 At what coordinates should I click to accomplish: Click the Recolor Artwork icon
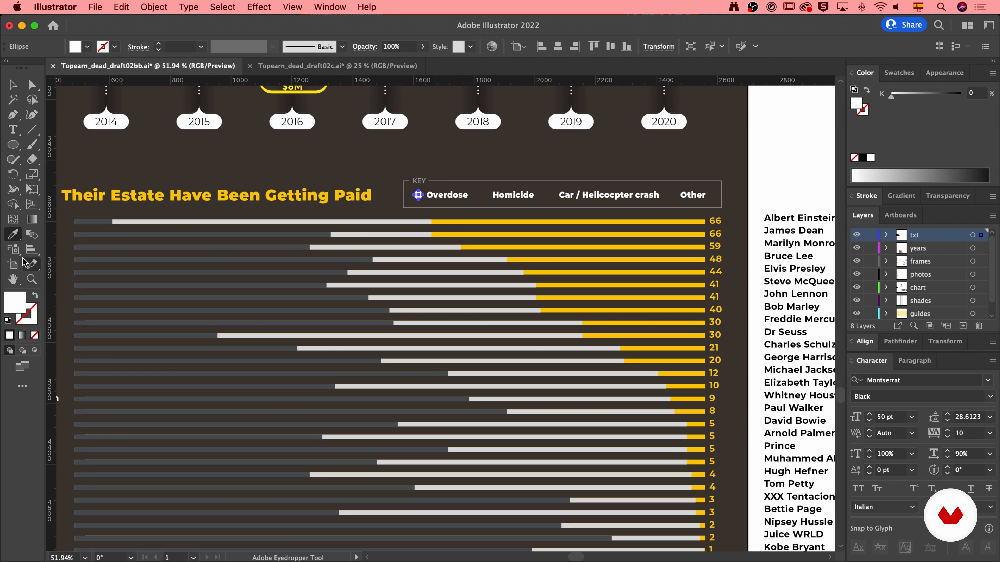[492, 47]
